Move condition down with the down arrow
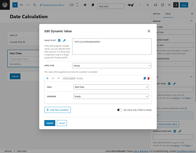This screenshot has width=196, height=153. click(58, 78)
